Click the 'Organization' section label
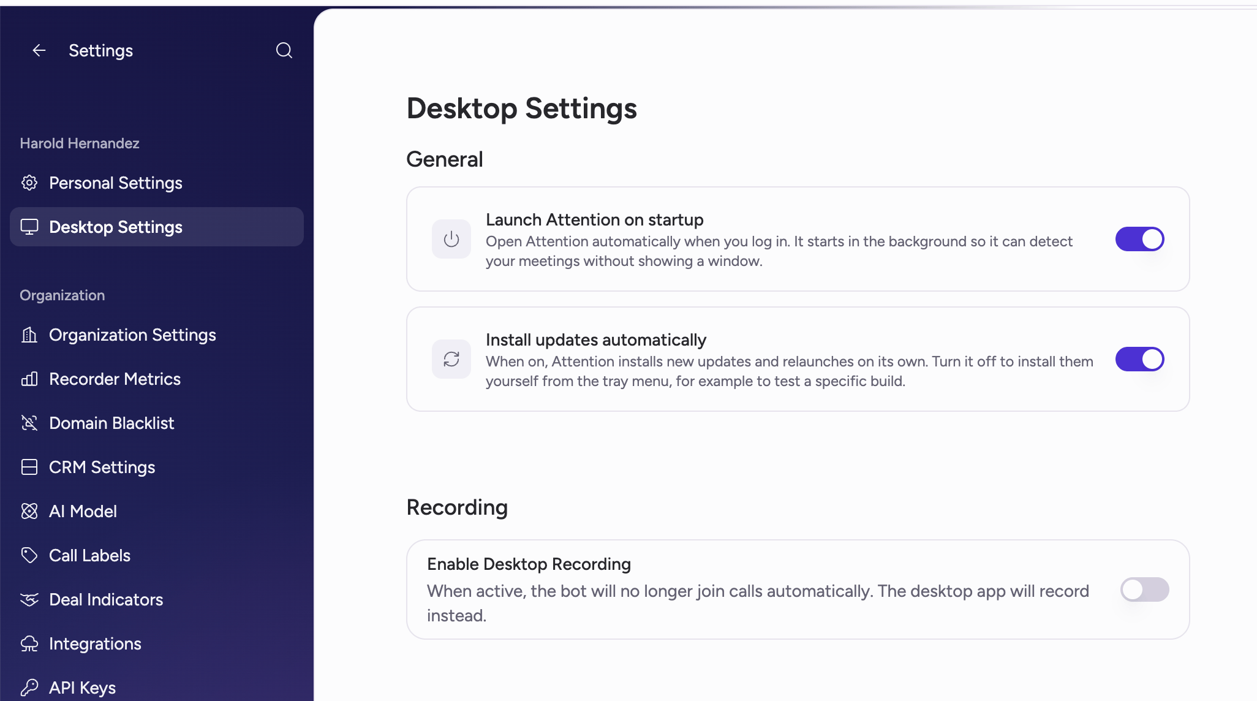Screen dimensions: 1257x701 [62, 295]
